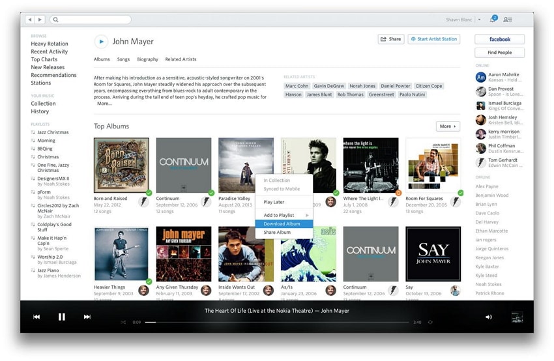Open the notifications bell
The height and width of the screenshot is (361, 554).
493,20
